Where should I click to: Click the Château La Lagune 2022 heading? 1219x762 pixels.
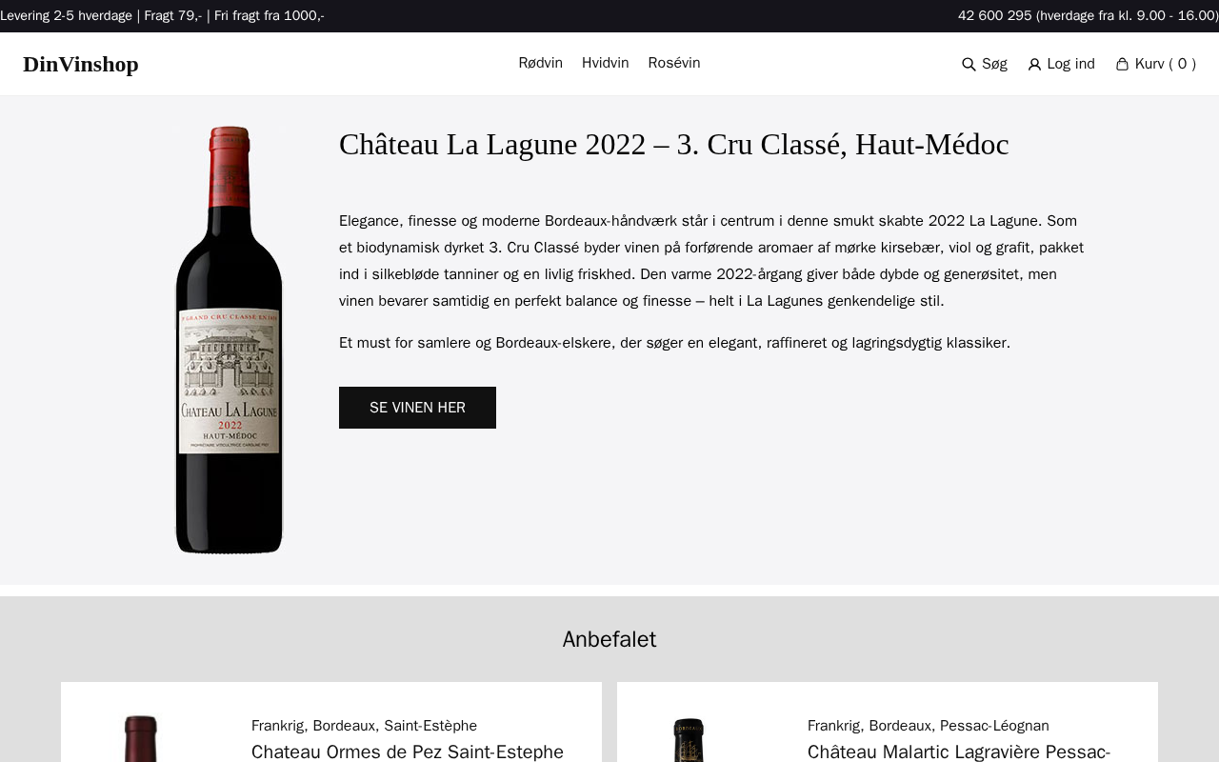pos(673,145)
